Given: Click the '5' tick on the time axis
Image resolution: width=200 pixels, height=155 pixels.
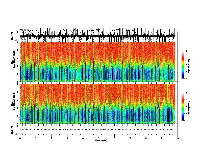Looking at the screenshot, I should (x=99, y=138).
